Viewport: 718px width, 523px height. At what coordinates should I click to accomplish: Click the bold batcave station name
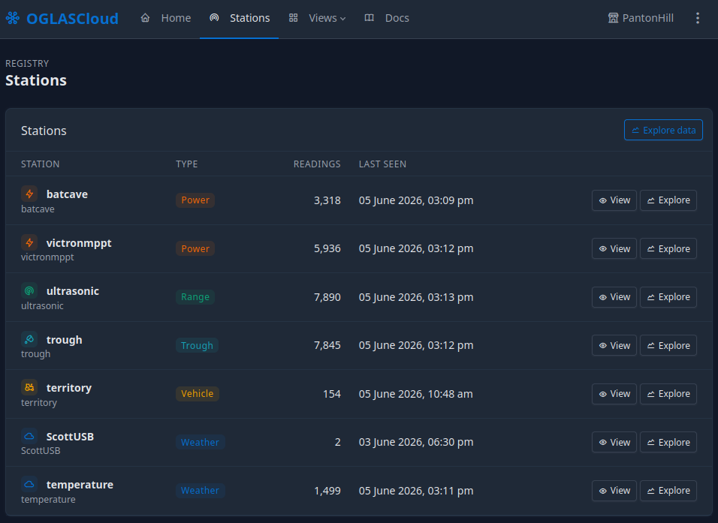coord(67,194)
